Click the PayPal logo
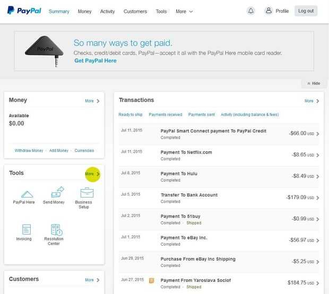 tap(24, 11)
